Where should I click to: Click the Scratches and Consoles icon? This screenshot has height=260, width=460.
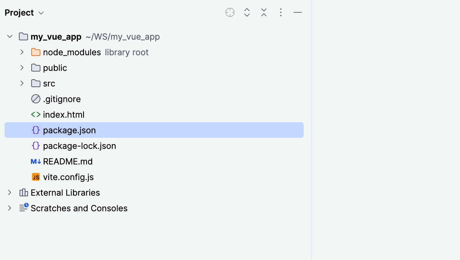pos(23,208)
